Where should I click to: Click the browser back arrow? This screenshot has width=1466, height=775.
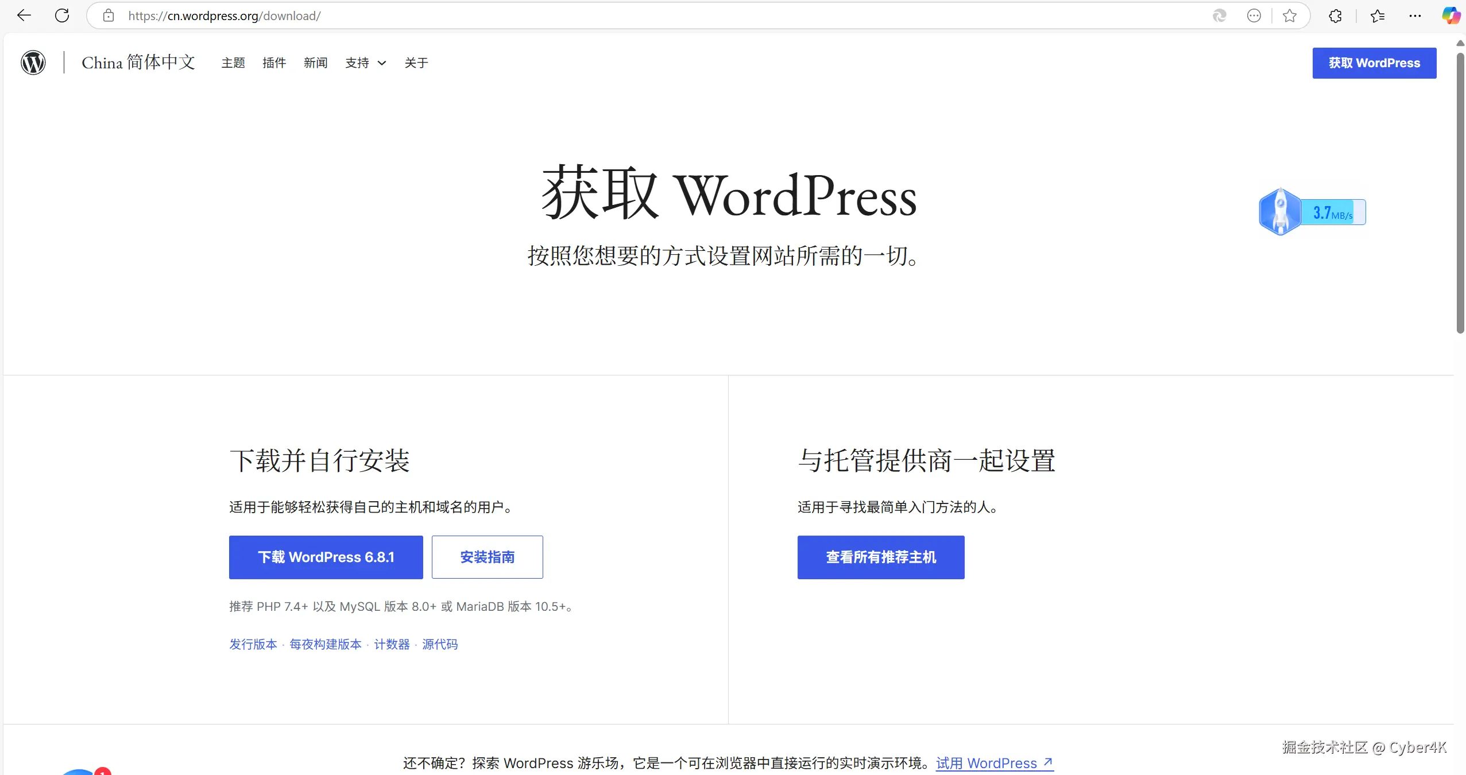24,15
